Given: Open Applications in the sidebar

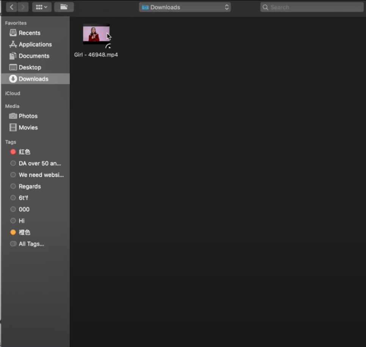Looking at the screenshot, I should pyautogui.click(x=35, y=44).
